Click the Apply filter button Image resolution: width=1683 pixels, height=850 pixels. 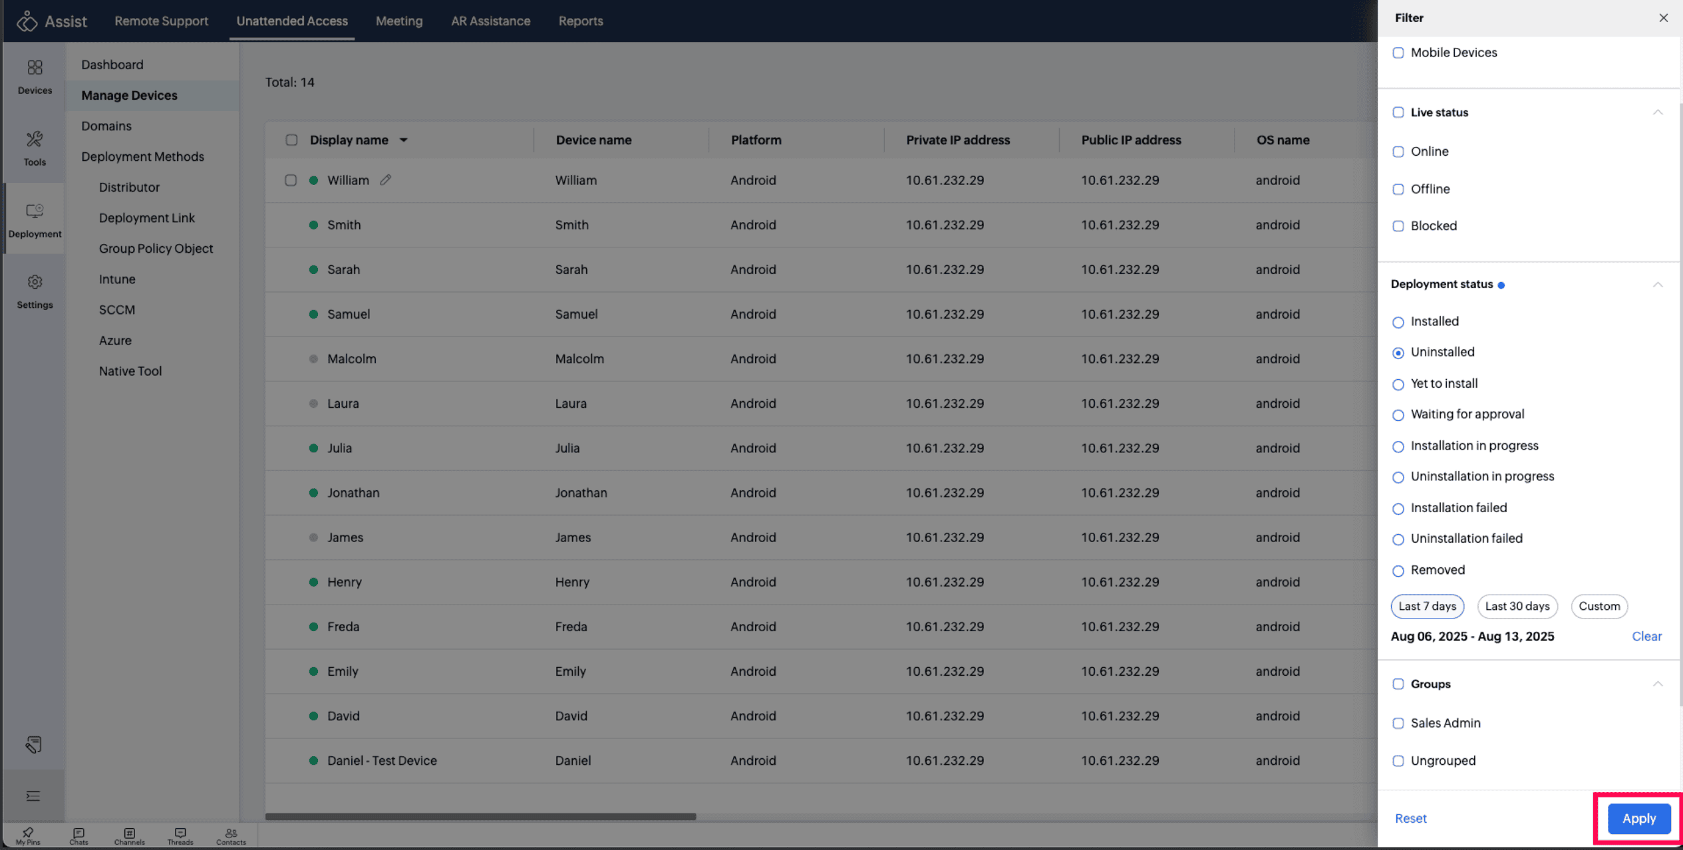[1638, 818]
